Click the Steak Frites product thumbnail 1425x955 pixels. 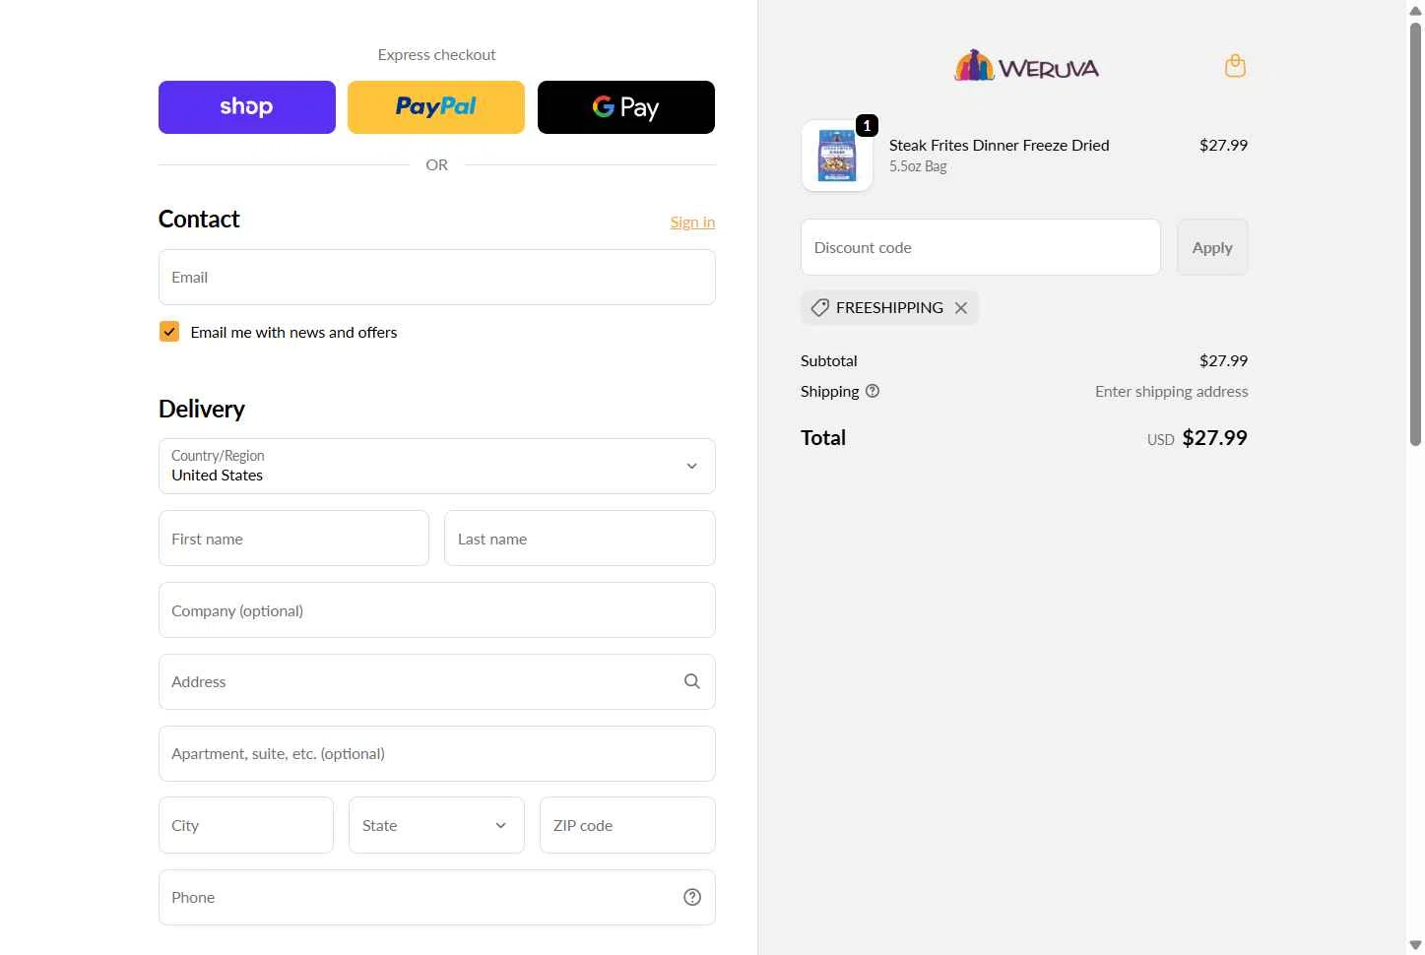(837, 156)
